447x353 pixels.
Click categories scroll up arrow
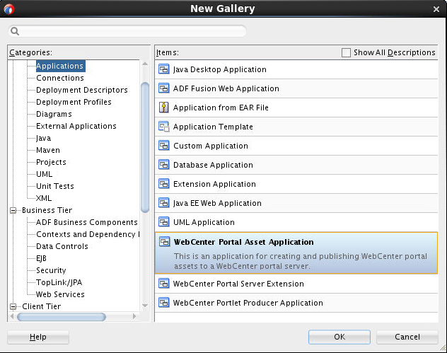pos(145,64)
